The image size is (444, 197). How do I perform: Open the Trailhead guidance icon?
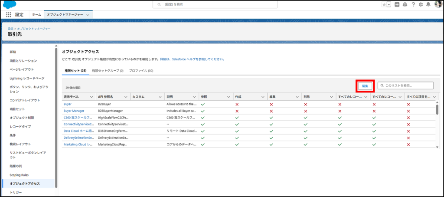pos(405,4)
